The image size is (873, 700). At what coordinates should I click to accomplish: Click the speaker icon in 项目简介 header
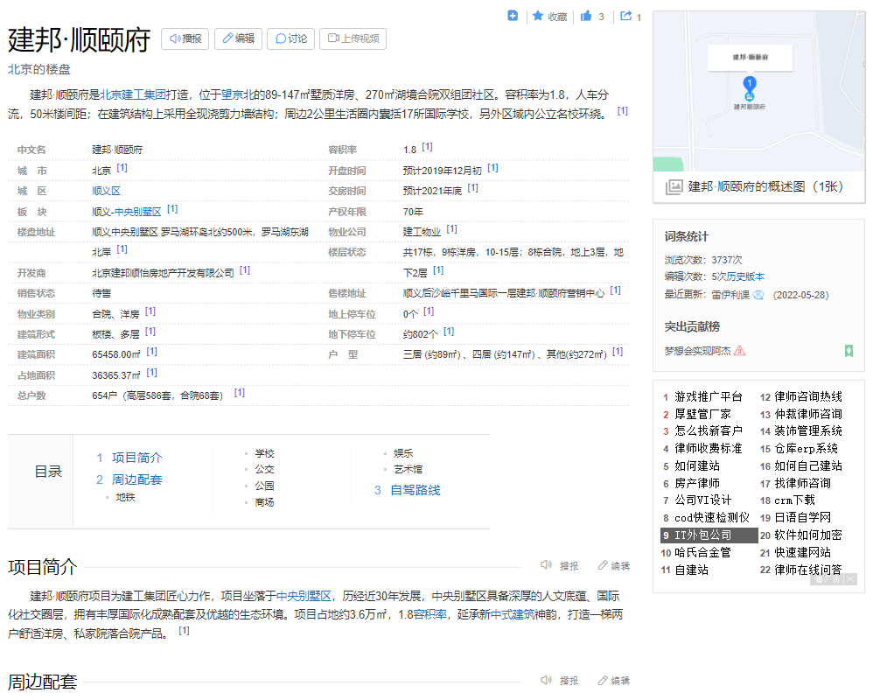coord(546,565)
